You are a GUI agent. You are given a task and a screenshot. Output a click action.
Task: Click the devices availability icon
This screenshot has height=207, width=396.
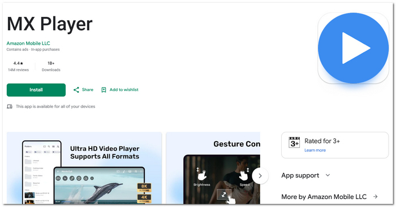pos(10,106)
